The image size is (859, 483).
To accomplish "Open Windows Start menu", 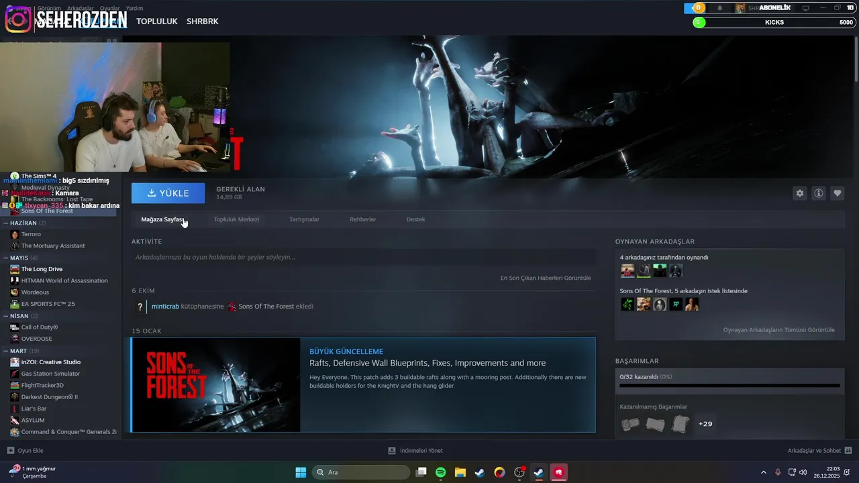I will click(301, 472).
